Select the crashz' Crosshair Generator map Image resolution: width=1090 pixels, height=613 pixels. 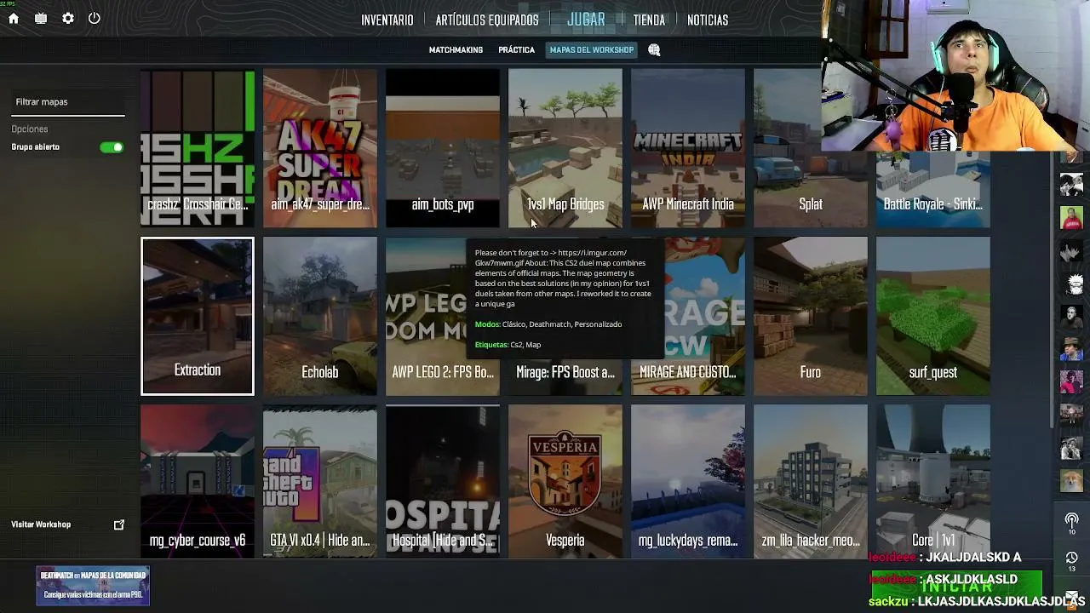click(198, 149)
